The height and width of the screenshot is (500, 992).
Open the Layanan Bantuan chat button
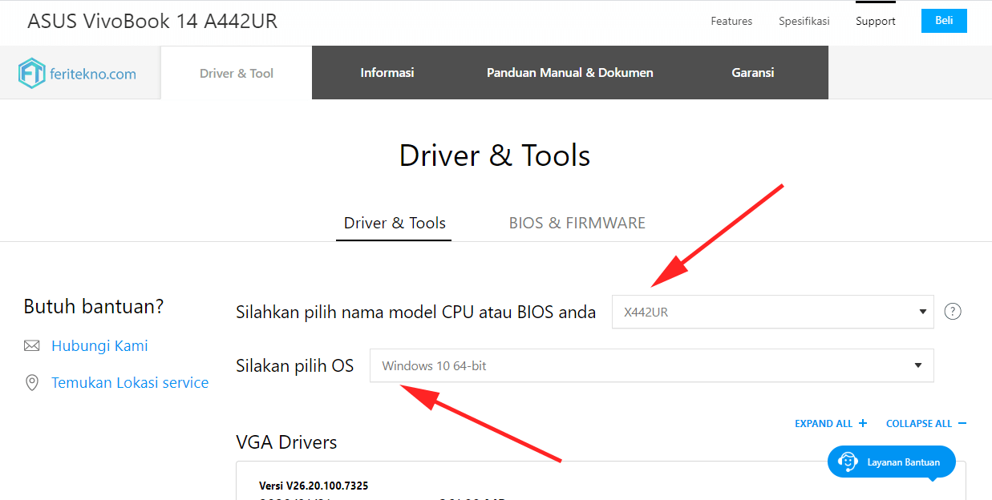point(892,462)
